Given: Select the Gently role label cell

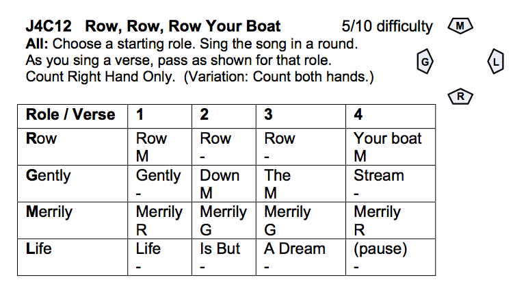Looking at the screenshot, I should click(x=73, y=183).
